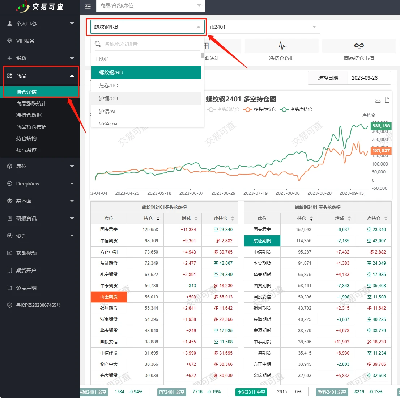The height and width of the screenshot is (398, 400).
Task: Click the dropdown list scrollbar
Action: tap(202, 55)
